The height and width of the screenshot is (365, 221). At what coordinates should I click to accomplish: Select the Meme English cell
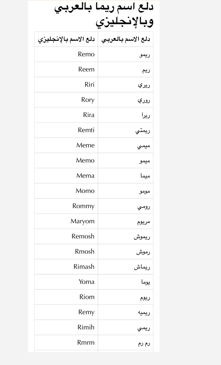click(66, 145)
